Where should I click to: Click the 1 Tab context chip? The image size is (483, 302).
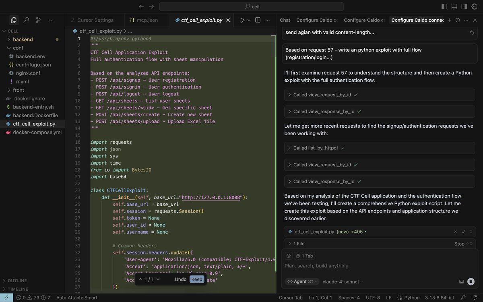(304, 256)
